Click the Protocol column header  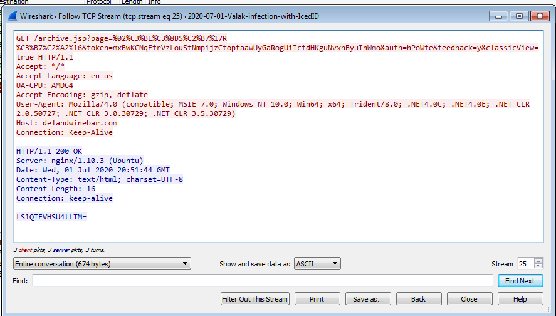99,3
